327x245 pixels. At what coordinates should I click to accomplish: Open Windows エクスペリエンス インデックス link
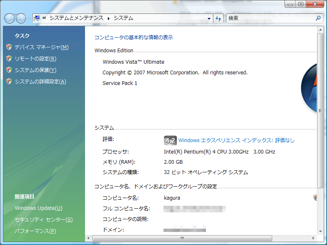point(237,140)
